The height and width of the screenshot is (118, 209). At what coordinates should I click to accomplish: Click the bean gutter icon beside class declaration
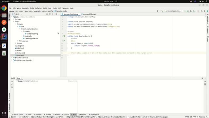[x=64, y=36]
